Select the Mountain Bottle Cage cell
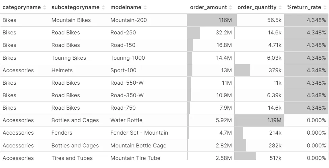Viewport: 329px width, 168px height. coord(138,146)
